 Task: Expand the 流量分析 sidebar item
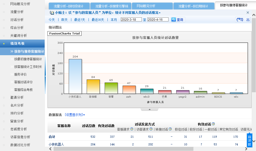tap(17, 12)
